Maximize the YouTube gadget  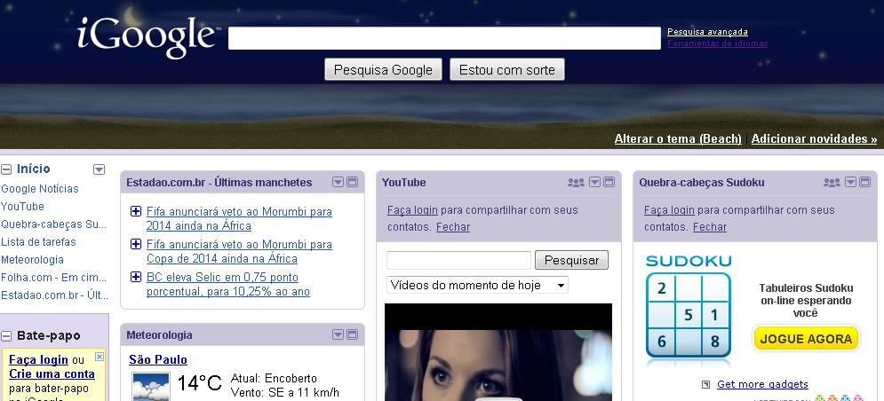609,183
